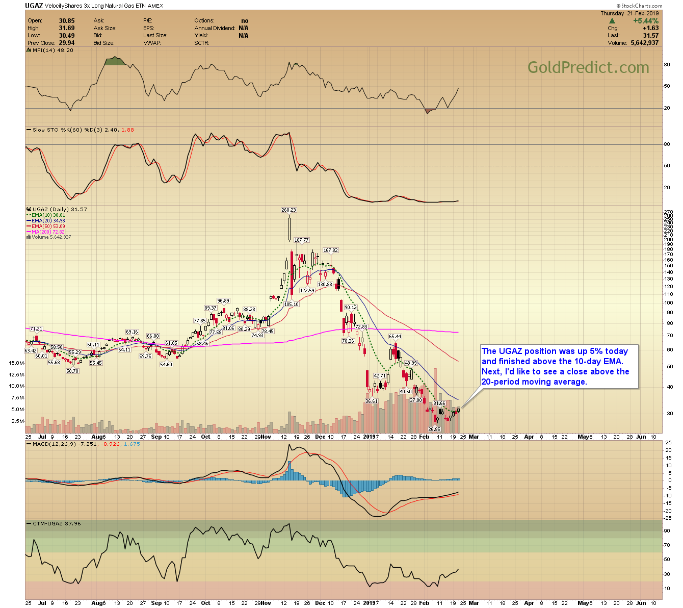The image size is (683, 608).
Task: Click the 48.99 price label
Action: coord(411,363)
